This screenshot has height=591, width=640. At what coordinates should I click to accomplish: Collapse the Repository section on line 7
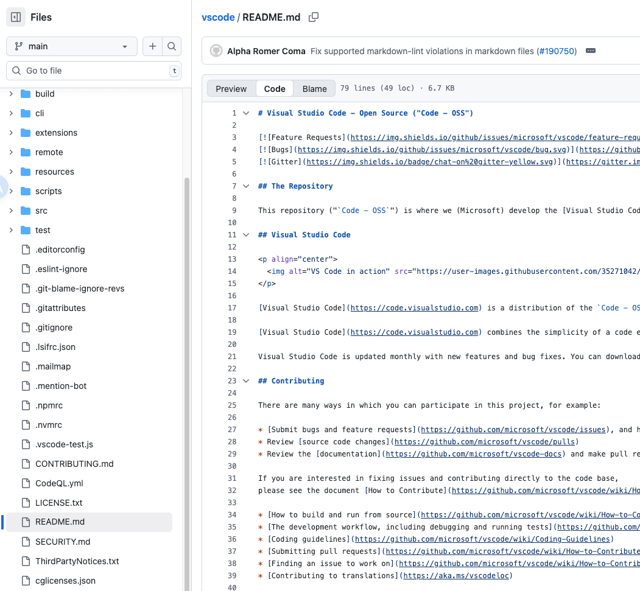click(245, 186)
